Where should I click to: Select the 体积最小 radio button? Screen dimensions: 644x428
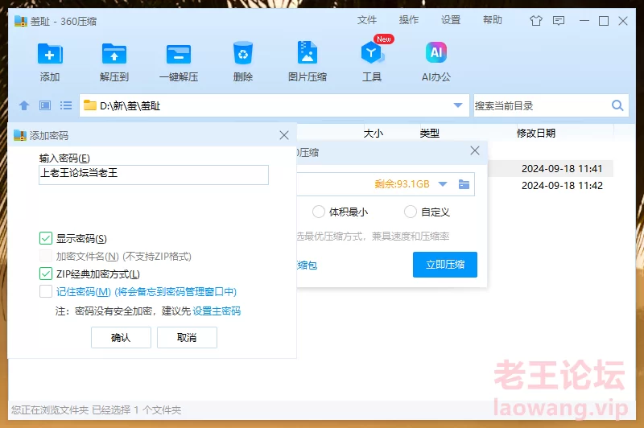318,212
